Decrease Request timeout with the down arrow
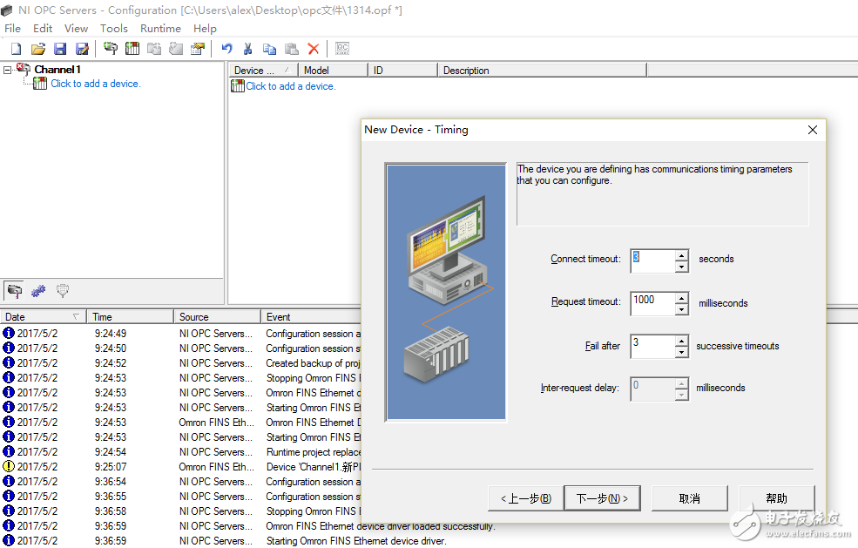This screenshot has width=858, height=548. coord(681,309)
